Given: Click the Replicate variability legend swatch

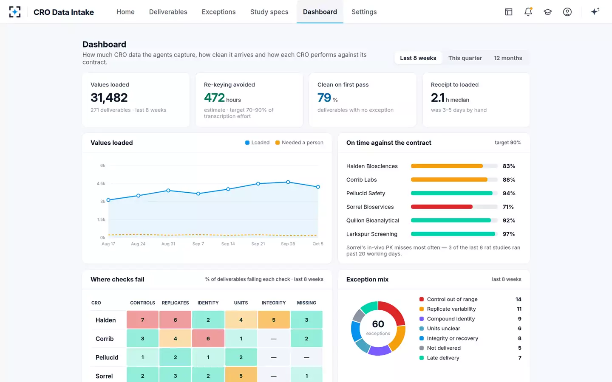Looking at the screenshot, I should pyautogui.click(x=422, y=309).
